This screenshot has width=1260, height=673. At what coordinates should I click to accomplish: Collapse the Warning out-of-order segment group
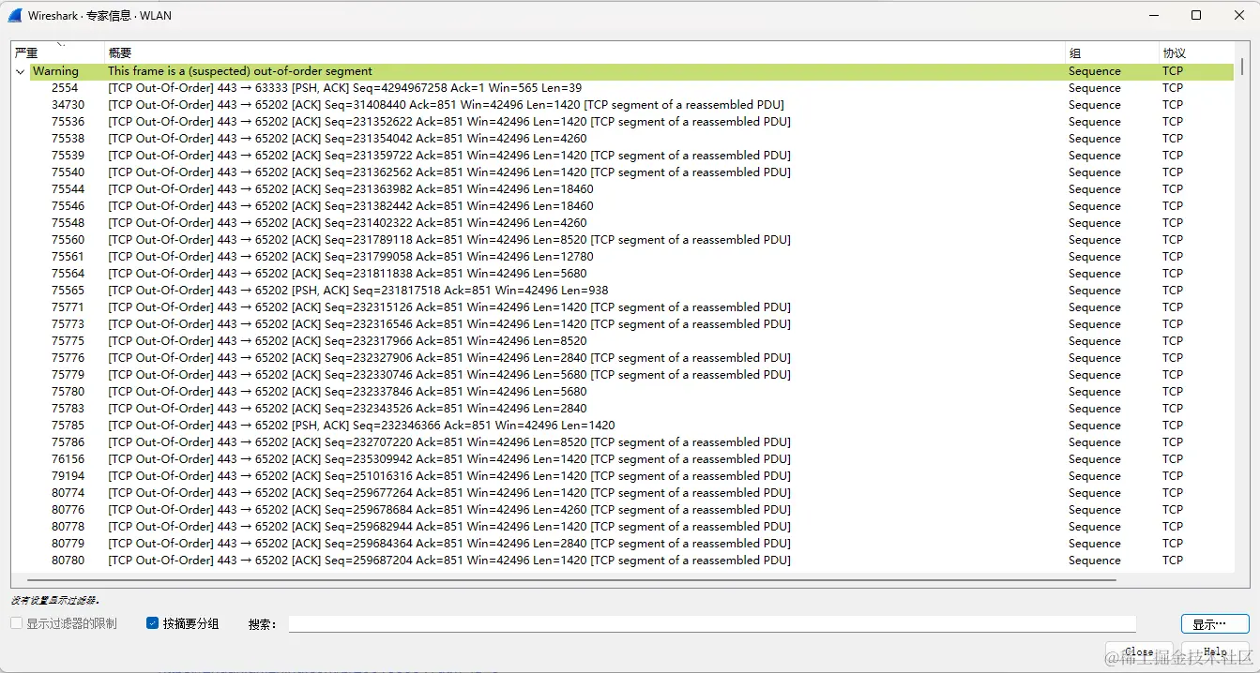tap(20, 71)
